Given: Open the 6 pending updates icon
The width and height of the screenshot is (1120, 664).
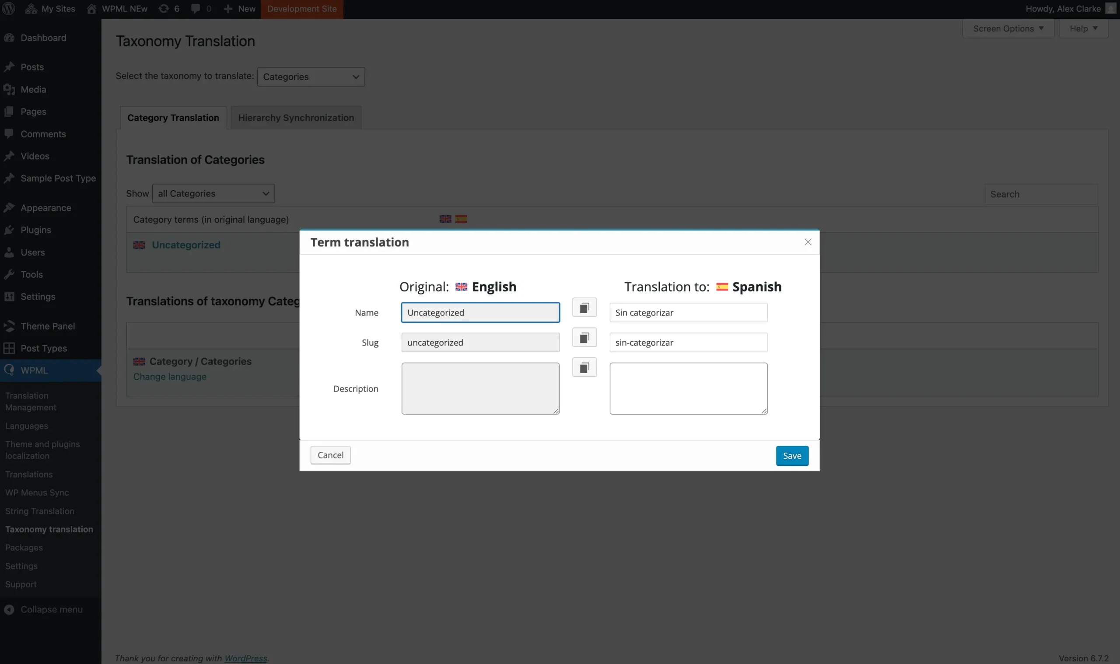Looking at the screenshot, I should coord(169,9).
